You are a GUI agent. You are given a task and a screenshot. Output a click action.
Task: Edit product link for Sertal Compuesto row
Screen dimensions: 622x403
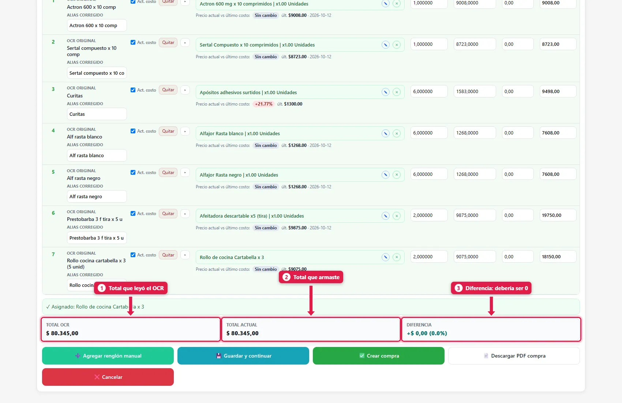point(385,45)
